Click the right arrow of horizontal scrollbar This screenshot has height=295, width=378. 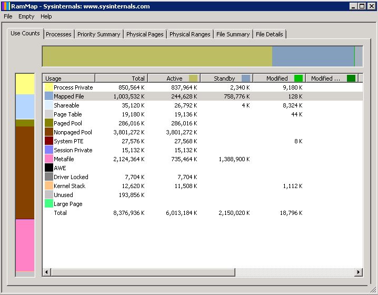click(x=359, y=272)
